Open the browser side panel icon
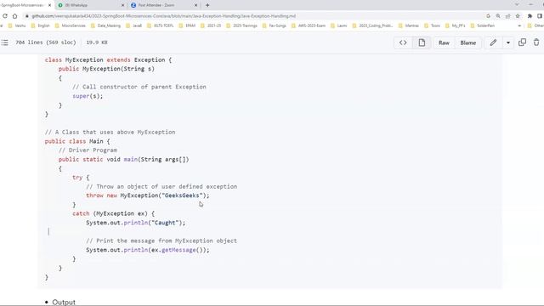 coord(540,16)
